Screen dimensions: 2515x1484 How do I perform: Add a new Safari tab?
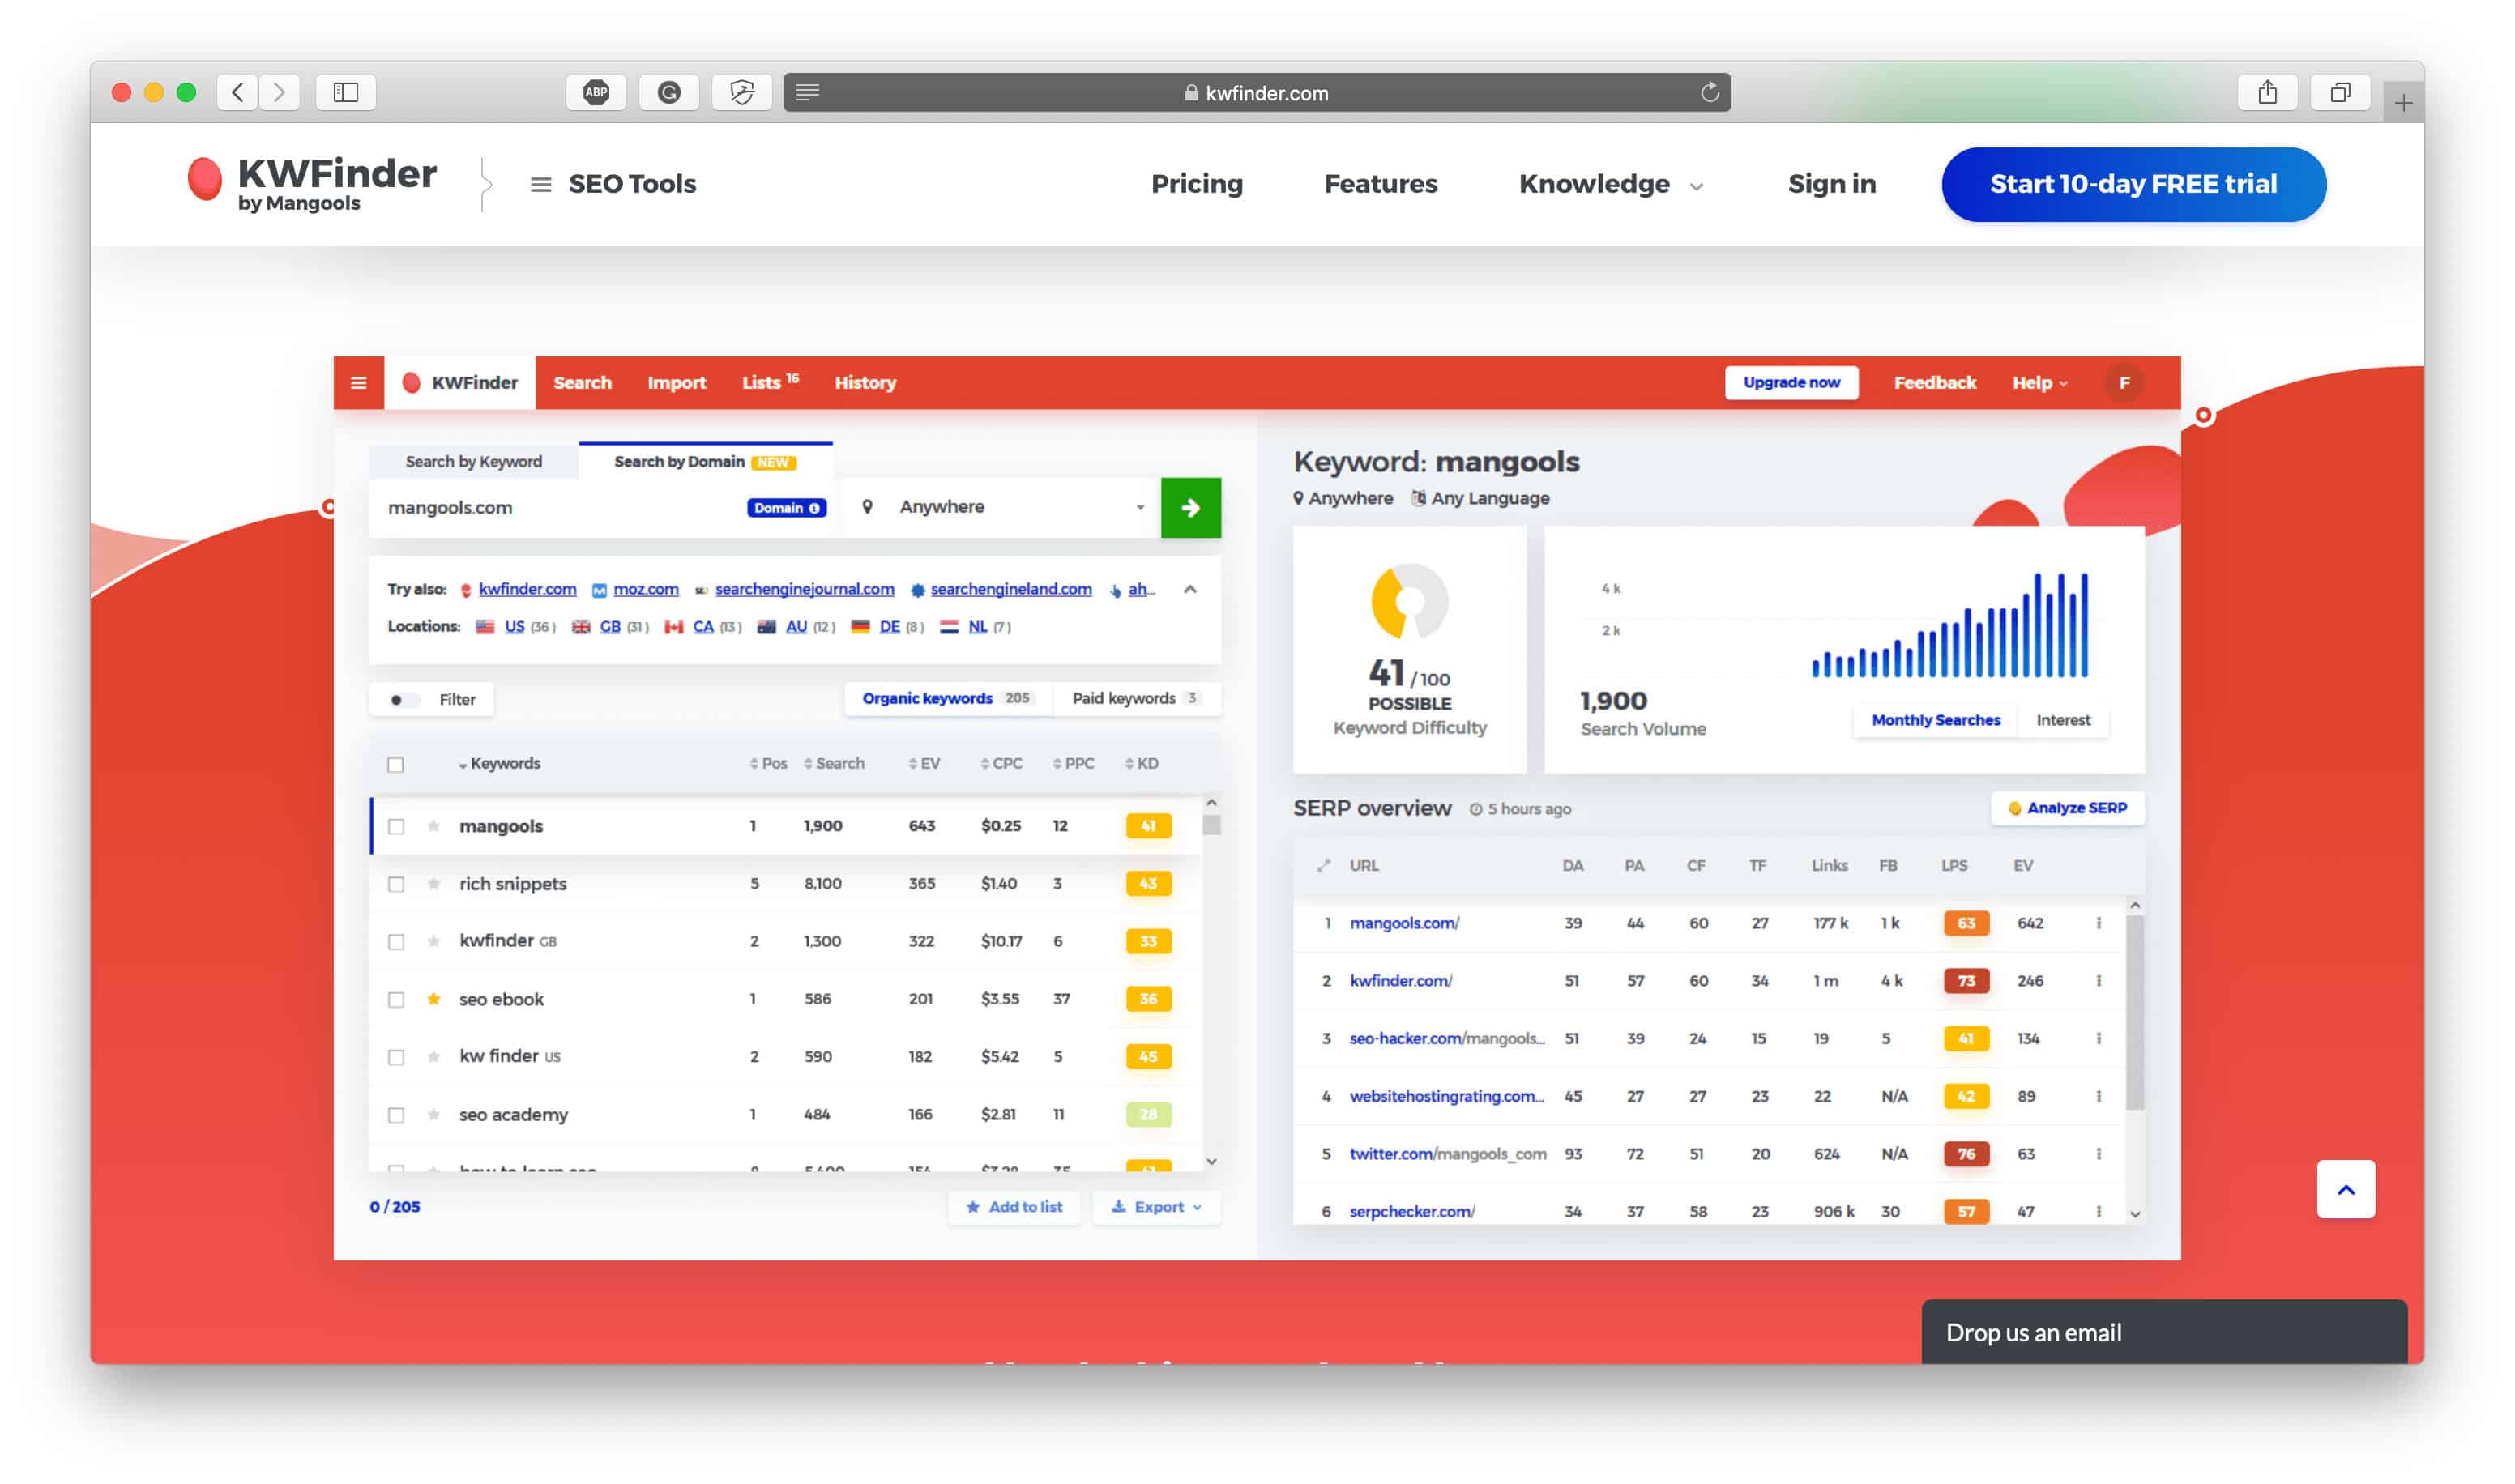click(2403, 102)
